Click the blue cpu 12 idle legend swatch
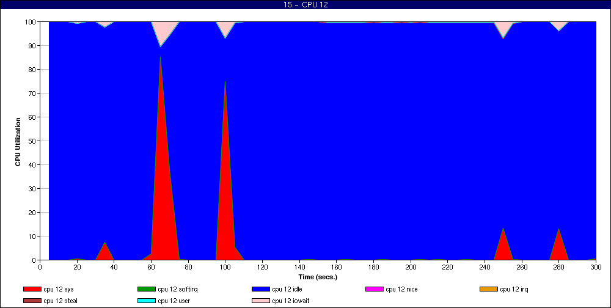The width and height of the screenshot is (611, 308). [261, 289]
